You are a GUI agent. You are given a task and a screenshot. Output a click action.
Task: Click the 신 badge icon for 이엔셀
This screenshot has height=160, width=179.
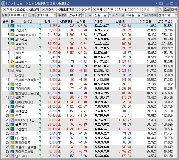point(12,106)
